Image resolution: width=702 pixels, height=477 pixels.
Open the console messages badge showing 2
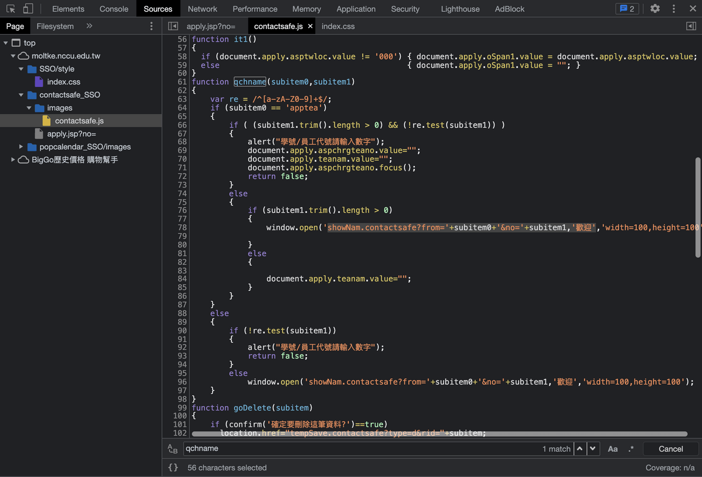(x=627, y=9)
